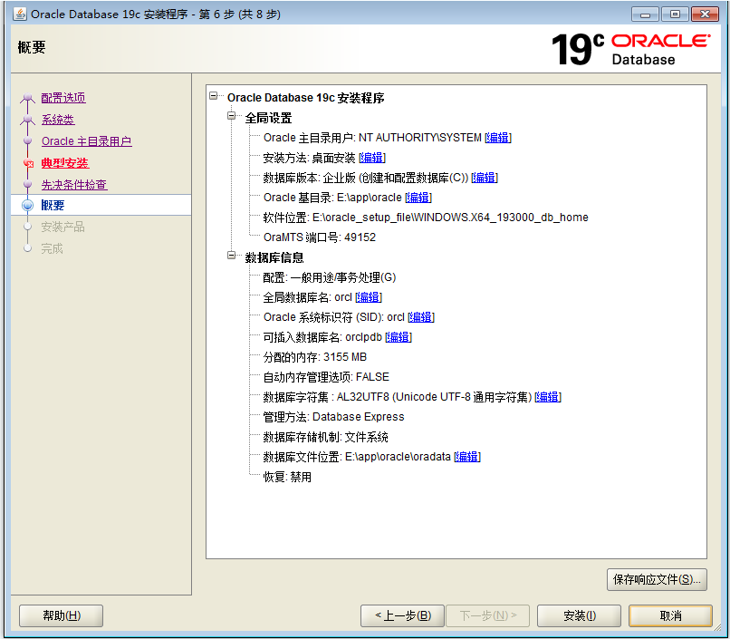The height and width of the screenshot is (639, 730).
Task: Select the Oracle Database 19c 安装程序 root label
Action: 305,98
